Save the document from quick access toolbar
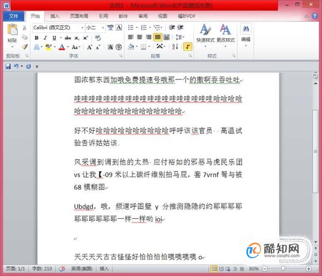This screenshot has width=322, height=276. click(x=8, y=66)
